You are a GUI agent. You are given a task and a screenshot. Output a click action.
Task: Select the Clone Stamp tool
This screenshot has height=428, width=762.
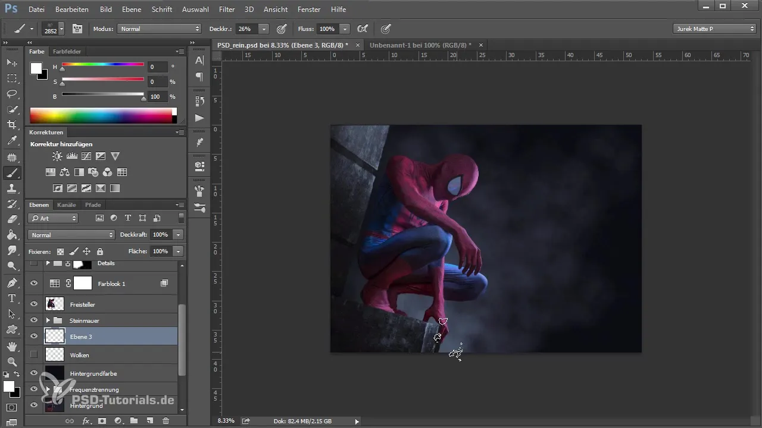pyautogui.click(x=12, y=188)
